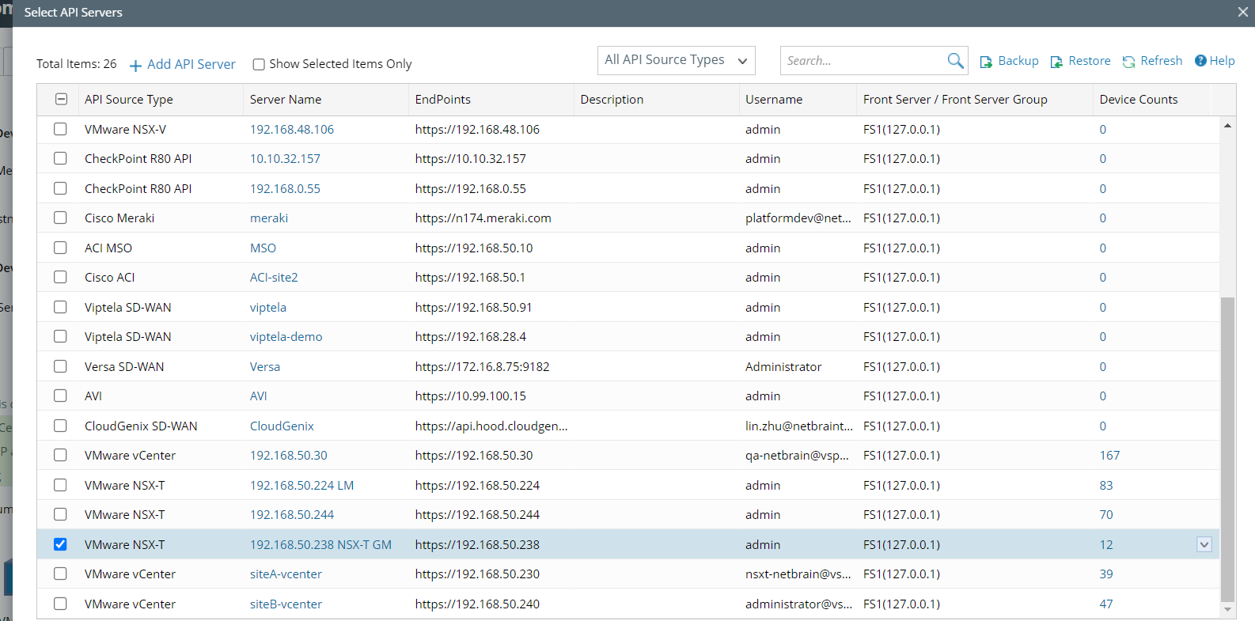Click the Restore icon
Image resolution: width=1255 pixels, height=621 pixels.
1056,62
